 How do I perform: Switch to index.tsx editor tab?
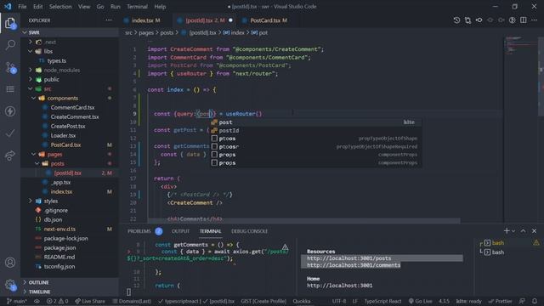coord(142,20)
